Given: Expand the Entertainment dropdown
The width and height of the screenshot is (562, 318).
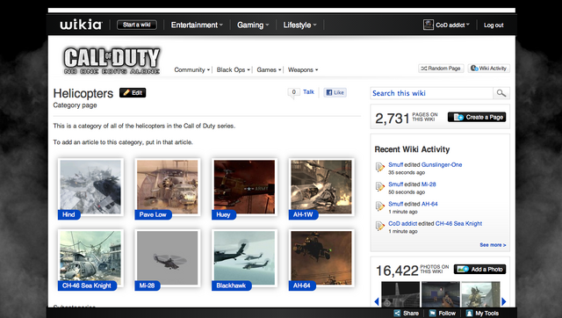Looking at the screenshot, I should 197,25.
